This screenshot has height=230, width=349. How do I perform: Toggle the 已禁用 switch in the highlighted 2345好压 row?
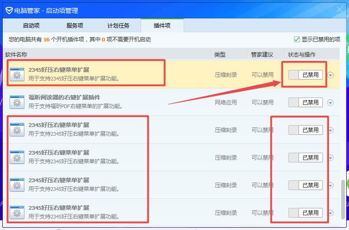(x=305, y=75)
